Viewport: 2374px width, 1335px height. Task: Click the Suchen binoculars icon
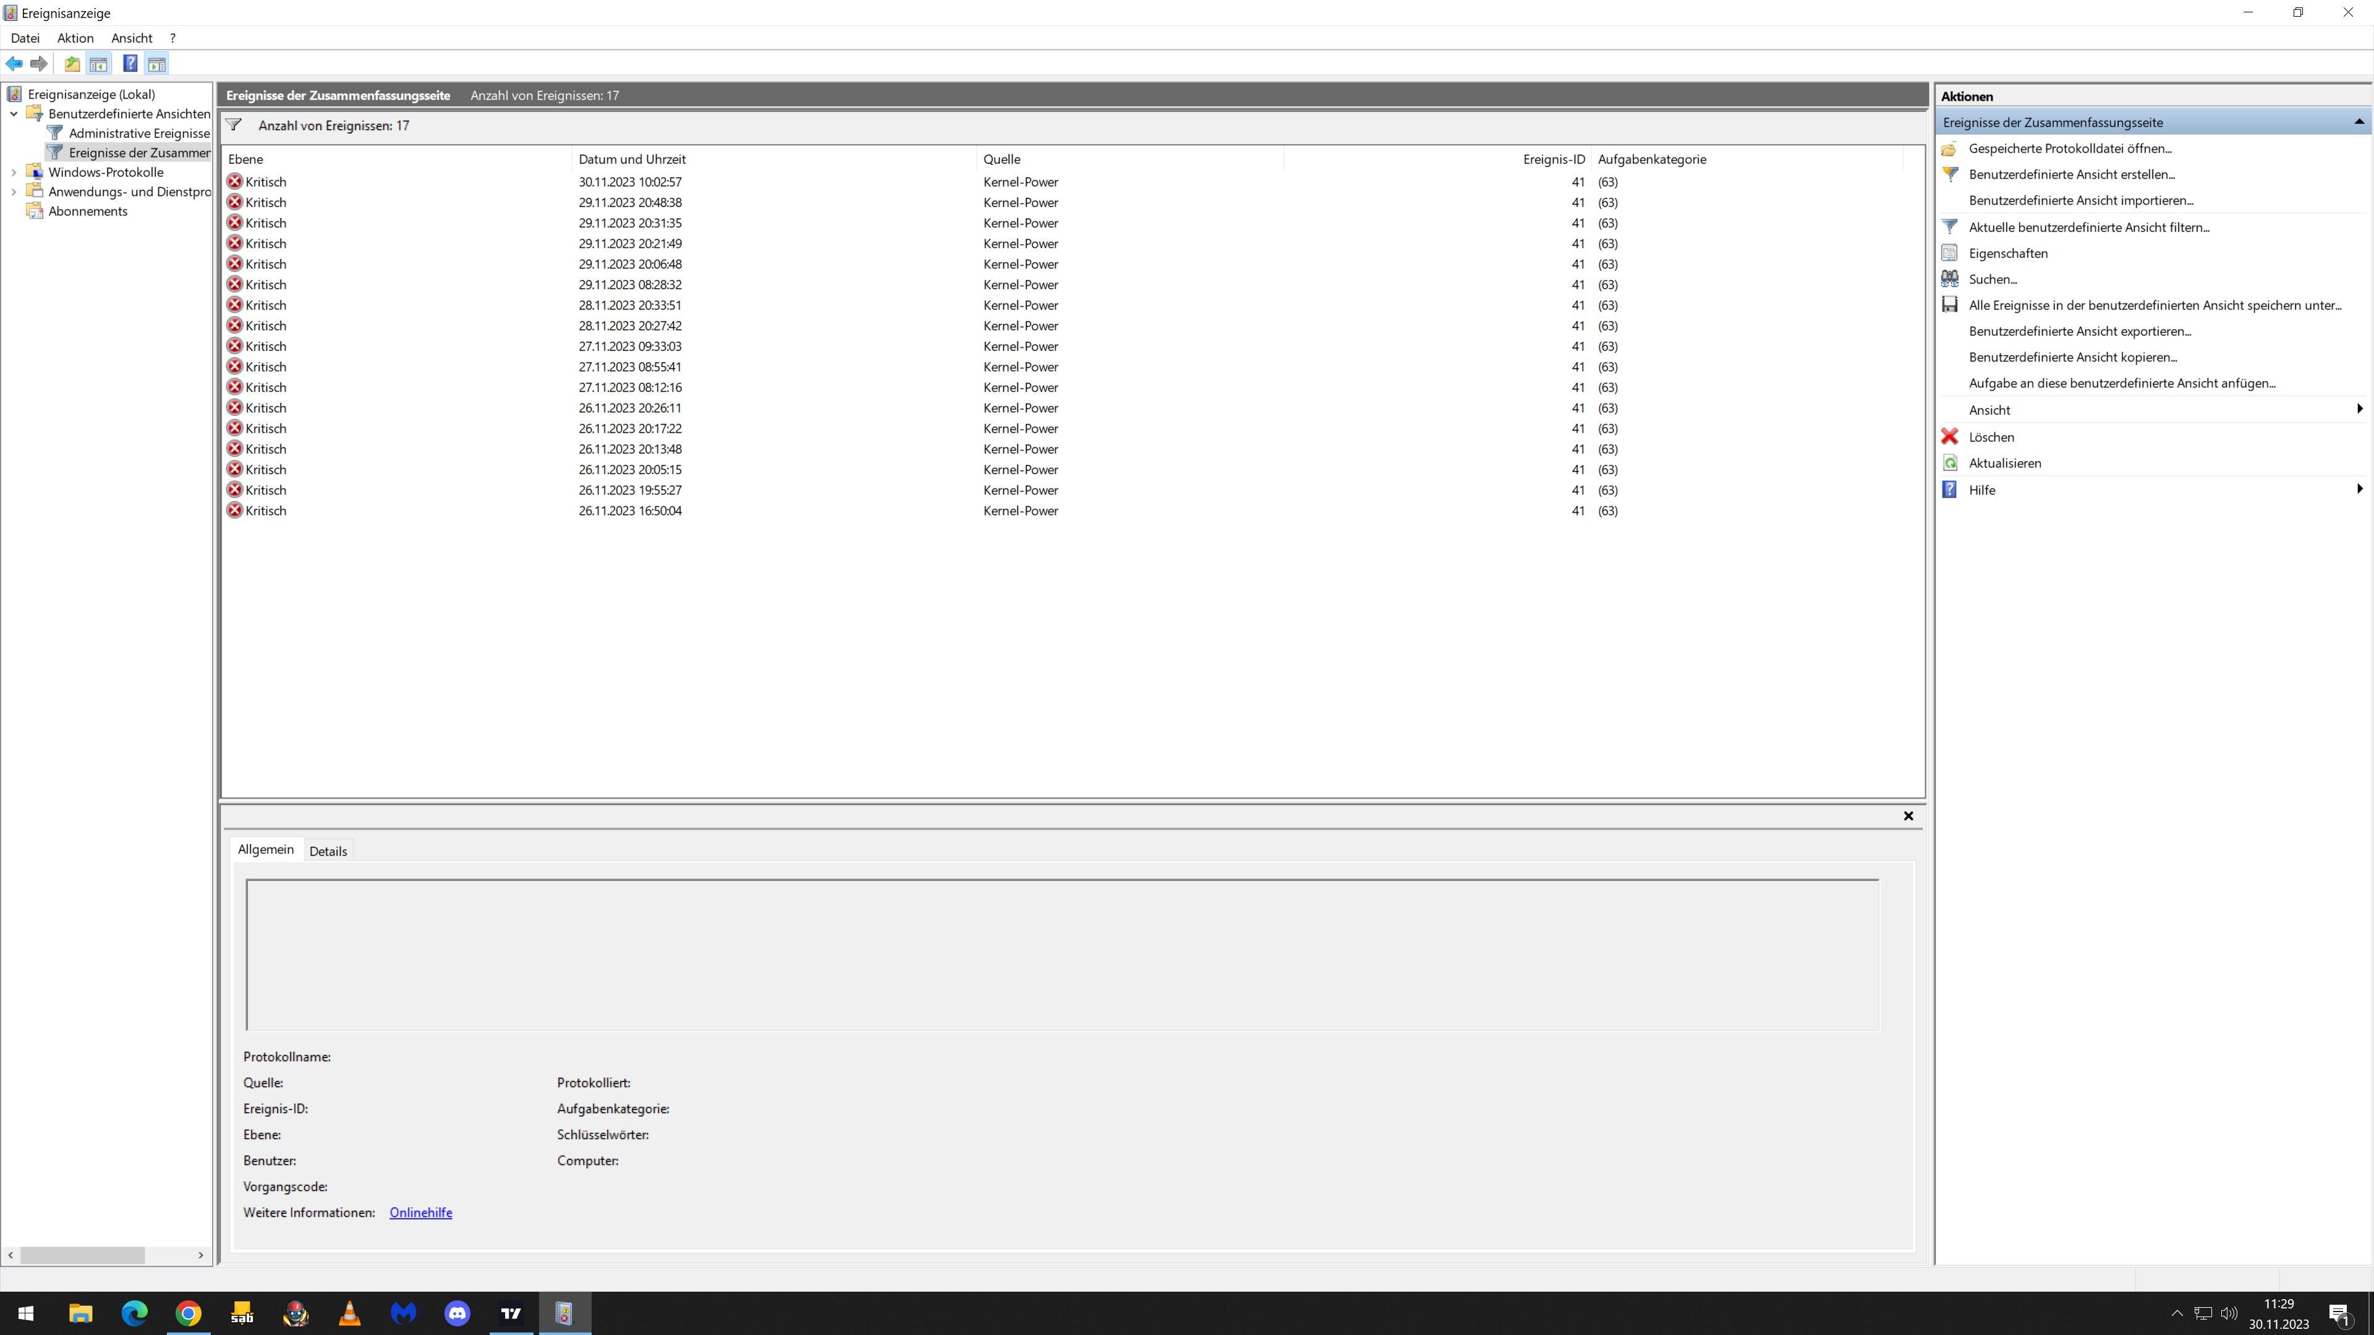[x=1950, y=278]
